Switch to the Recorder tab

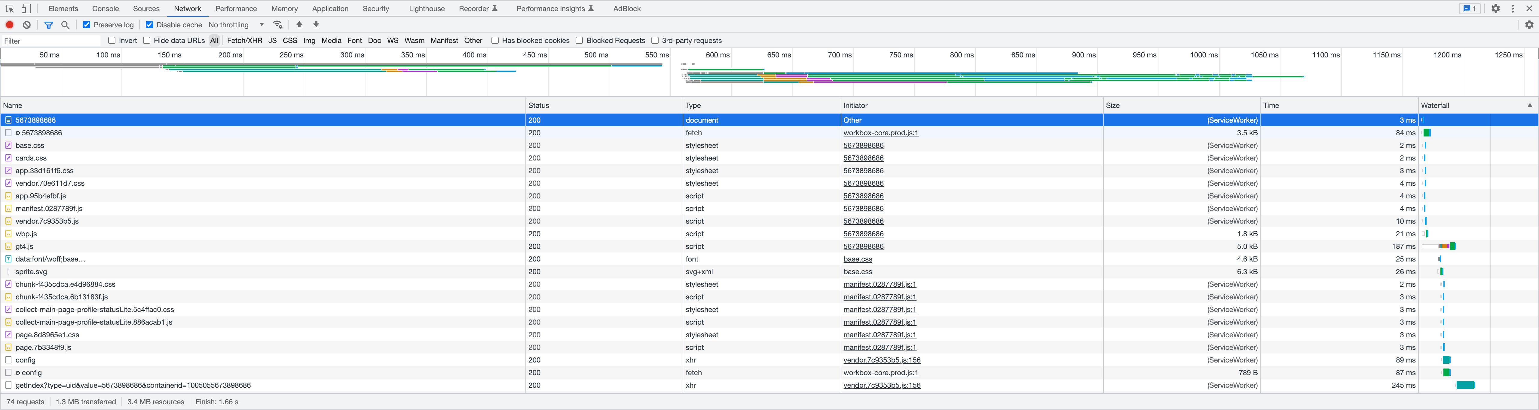478,8
